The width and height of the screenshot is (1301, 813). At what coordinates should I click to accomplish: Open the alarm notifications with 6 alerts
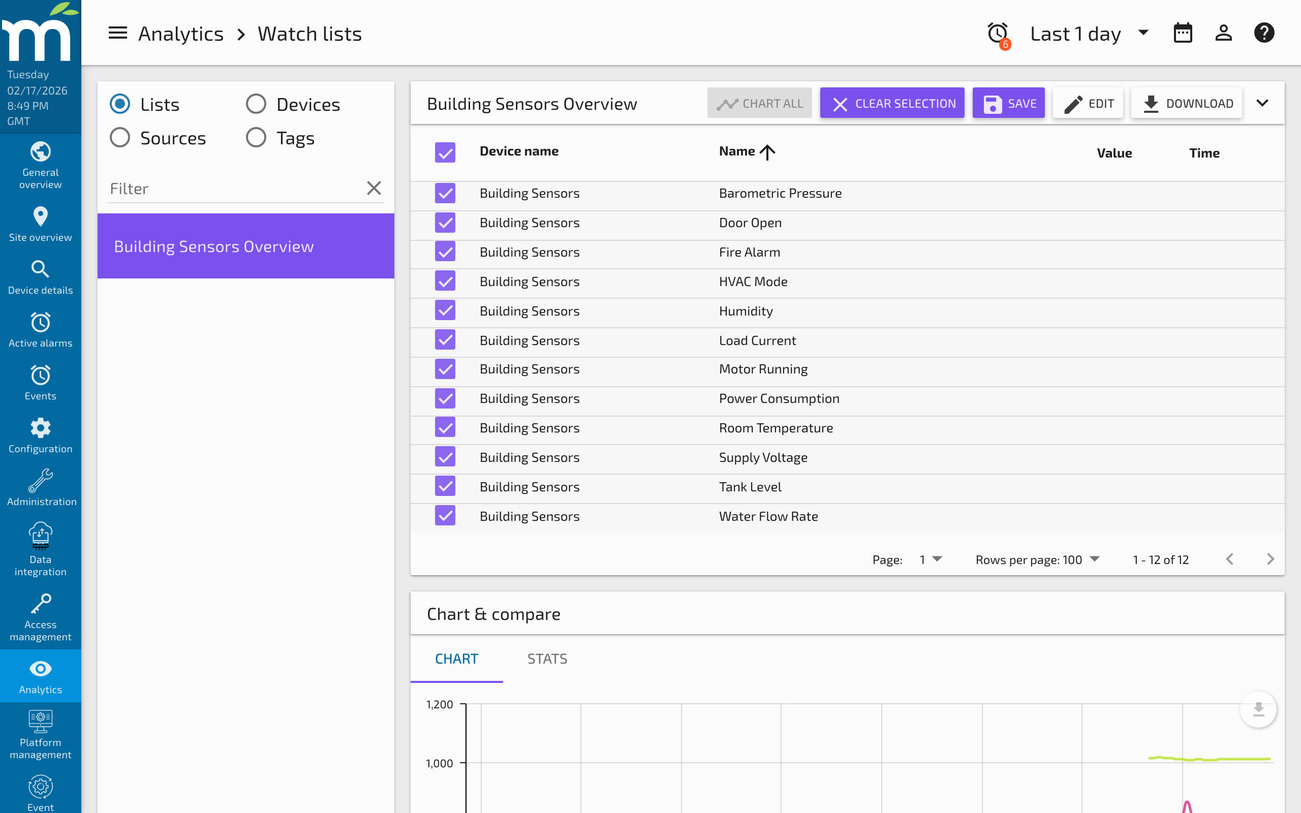(997, 33)
